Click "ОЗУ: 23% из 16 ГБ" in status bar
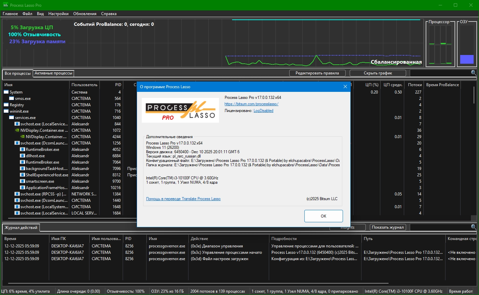Screen dimensions: 479x295 click(167, 291)
